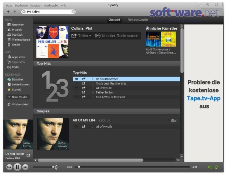Open Freunde in the sidebar
The height and width of the screenshot is (175, 226).
tap(15, 30)
